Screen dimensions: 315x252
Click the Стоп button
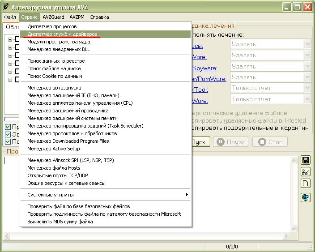tap(270, 142)
